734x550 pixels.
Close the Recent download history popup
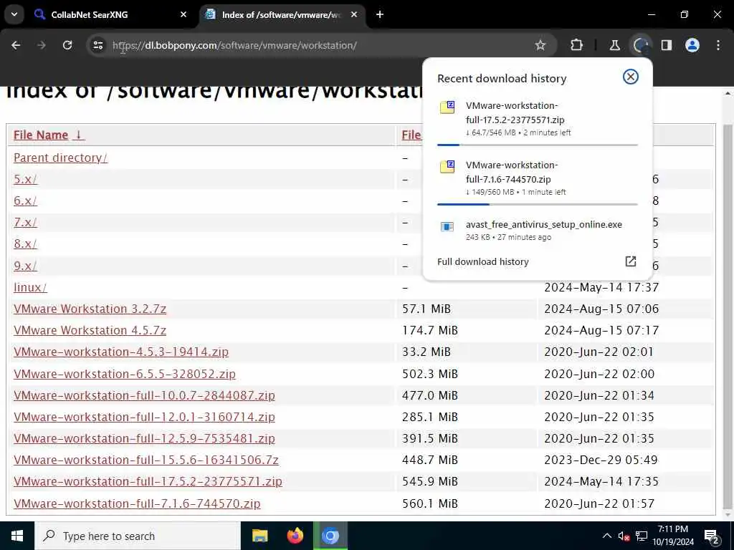click(631, 77)
